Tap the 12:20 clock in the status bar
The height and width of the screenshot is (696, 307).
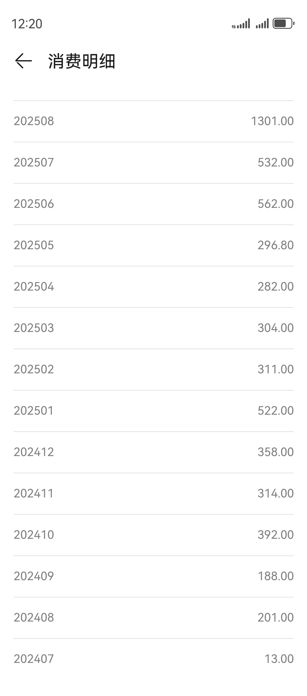point(27,24)
